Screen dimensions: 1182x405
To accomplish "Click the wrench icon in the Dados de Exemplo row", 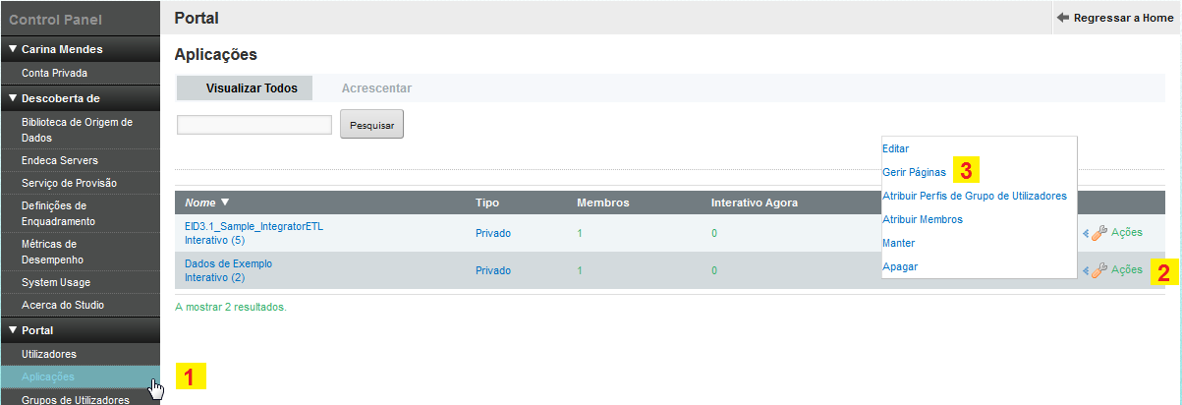I will [x=1099, y=270].
